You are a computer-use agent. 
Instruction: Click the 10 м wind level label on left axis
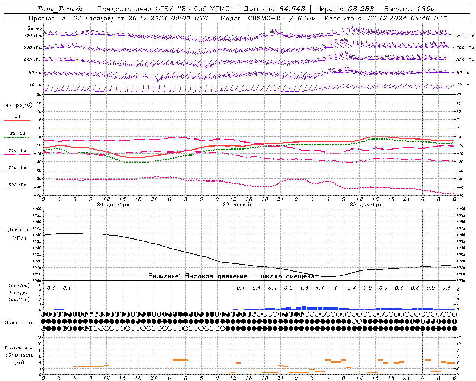coord(36,85)
